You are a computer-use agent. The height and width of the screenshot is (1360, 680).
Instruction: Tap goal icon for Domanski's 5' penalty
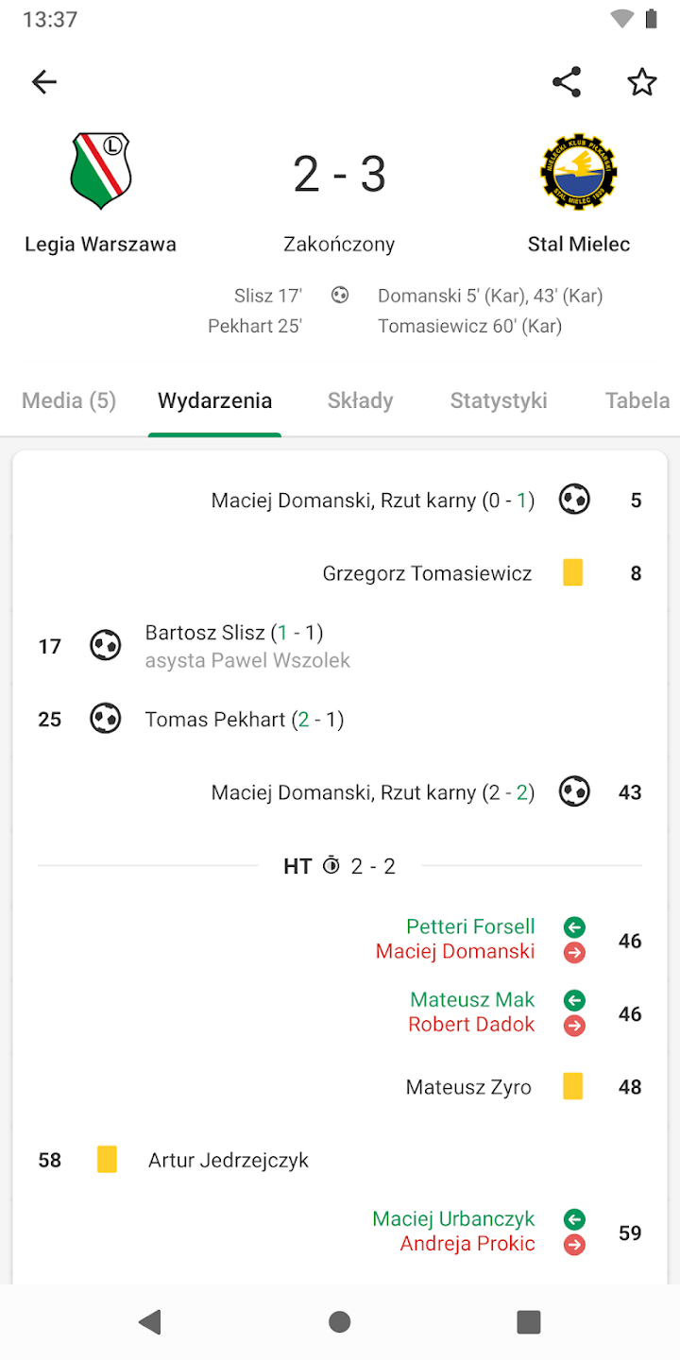(x=574, y=500)
